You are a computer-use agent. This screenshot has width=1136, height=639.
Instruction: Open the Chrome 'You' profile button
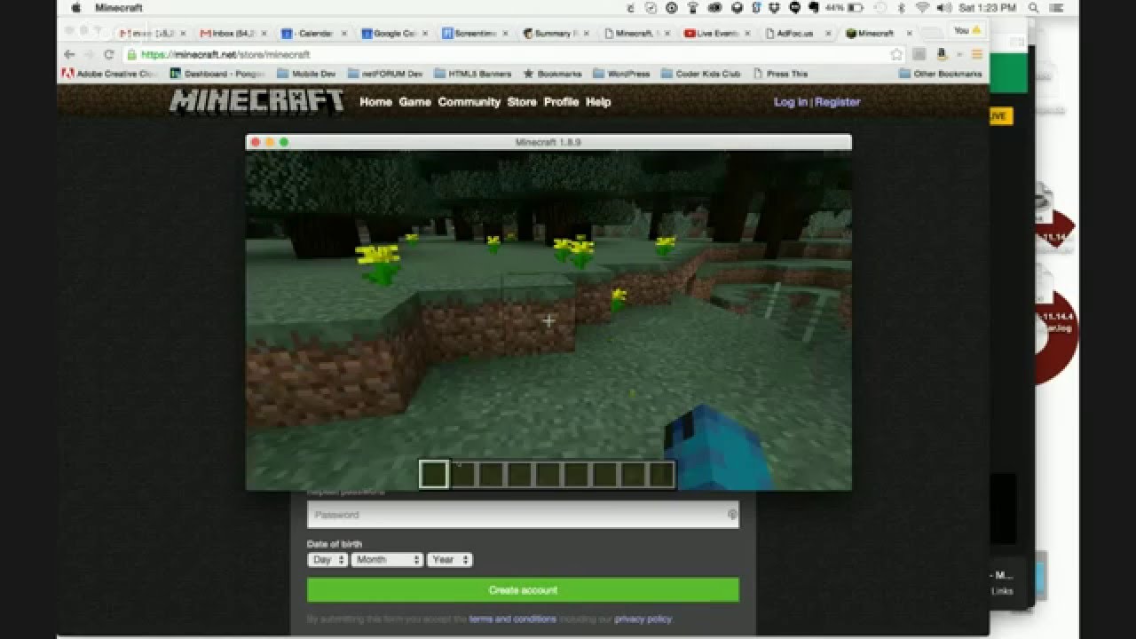click(966, 30)
